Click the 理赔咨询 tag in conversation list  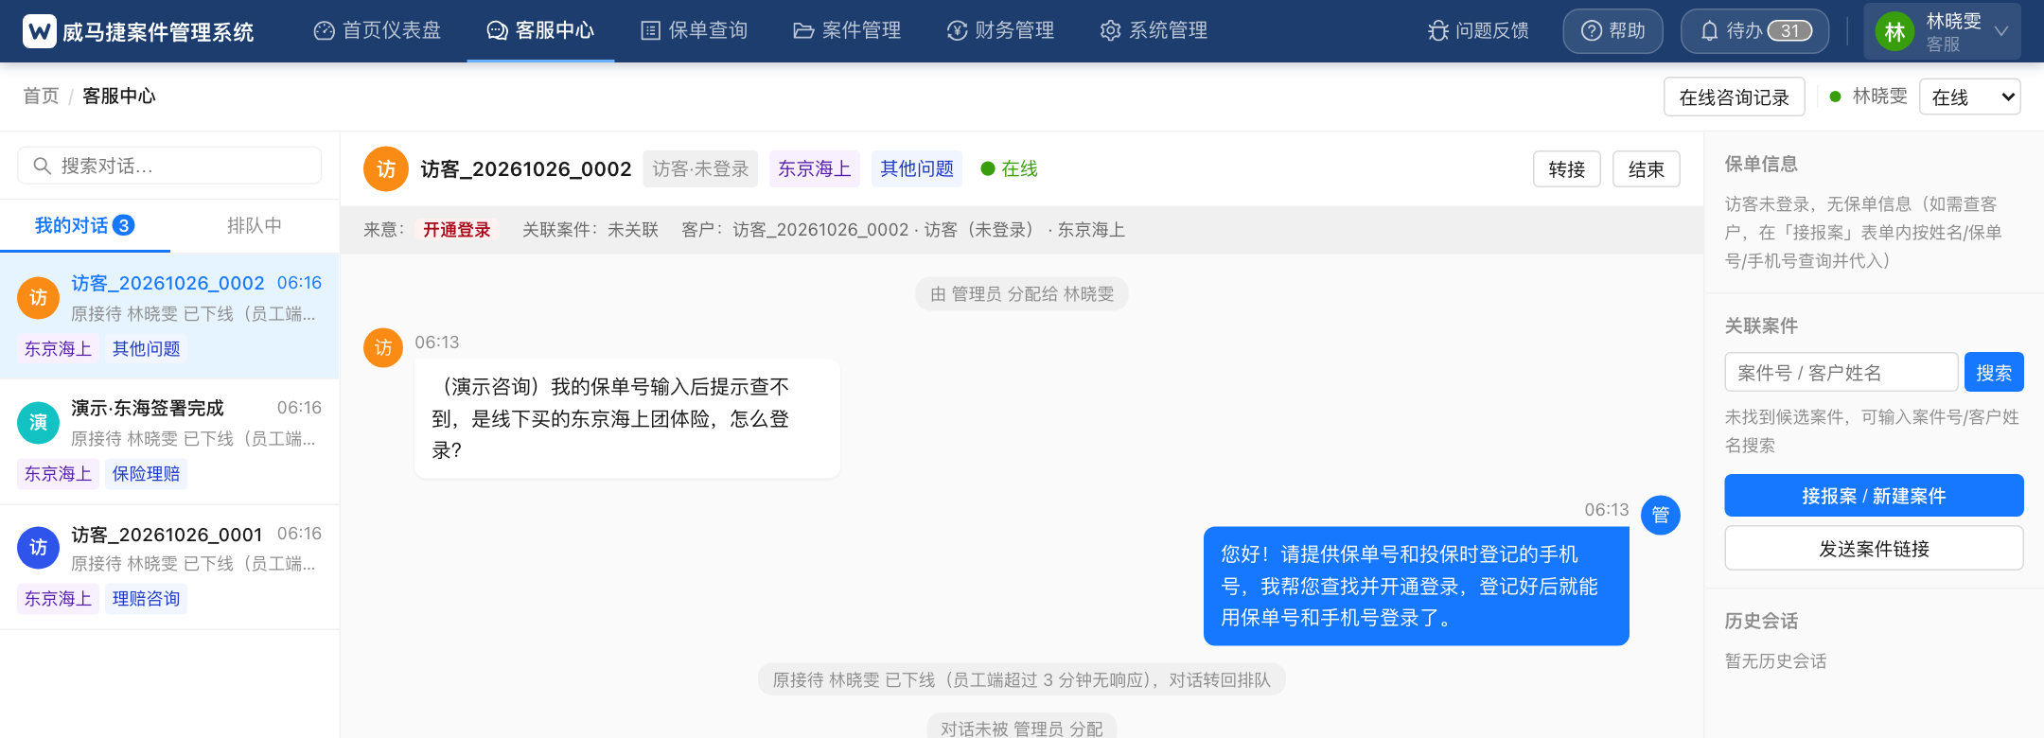(146, 599)
